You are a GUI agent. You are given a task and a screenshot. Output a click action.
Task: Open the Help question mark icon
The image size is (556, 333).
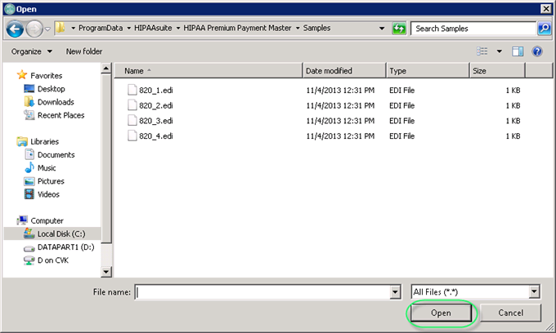[x=537, y=51]
